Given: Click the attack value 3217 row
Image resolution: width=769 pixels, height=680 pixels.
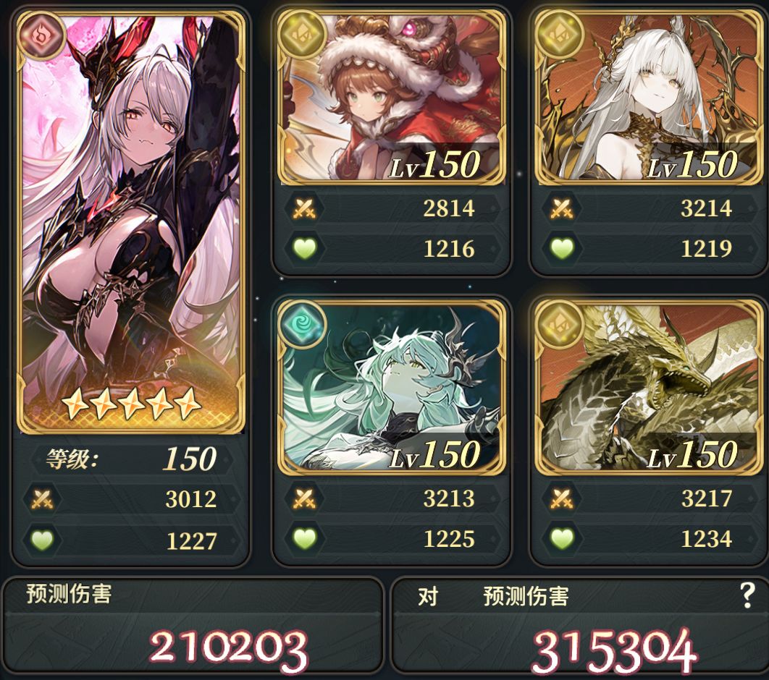Looking at the screenshot, I should (x=648, y=498).
